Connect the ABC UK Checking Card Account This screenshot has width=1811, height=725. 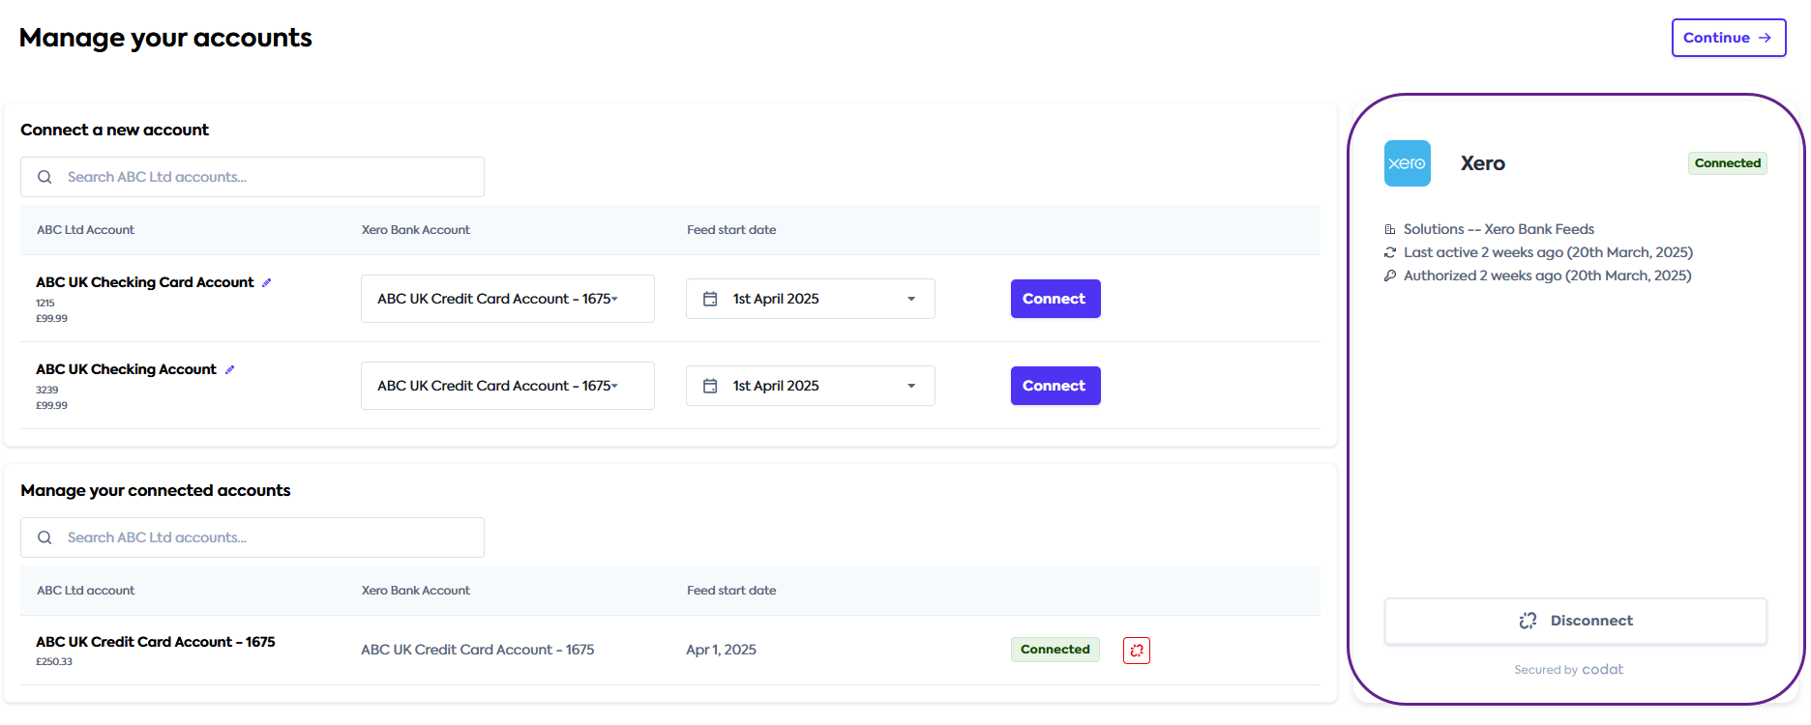(x=1054, y=300)
